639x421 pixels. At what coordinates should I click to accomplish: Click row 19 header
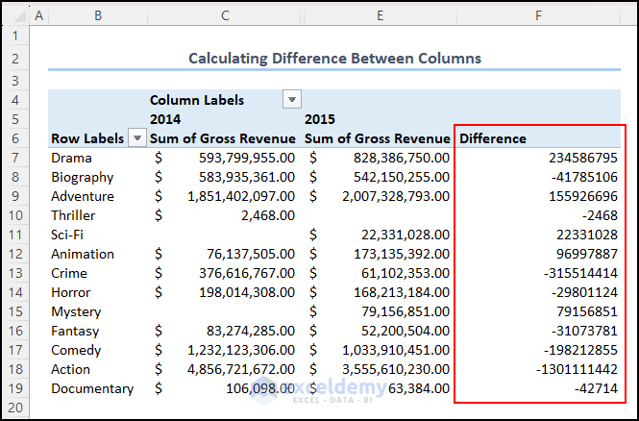14,388
